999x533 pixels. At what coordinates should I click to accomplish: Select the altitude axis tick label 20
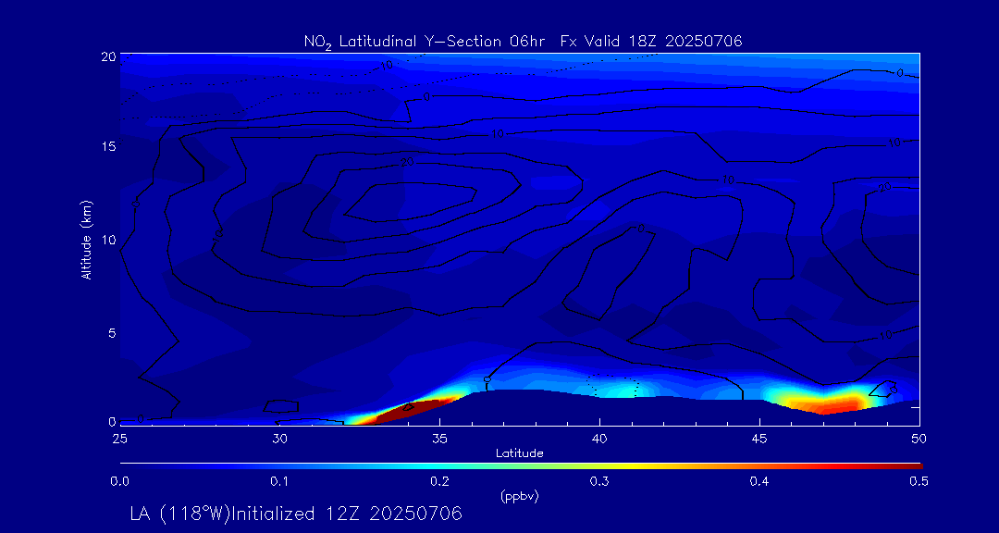[107, 56]
